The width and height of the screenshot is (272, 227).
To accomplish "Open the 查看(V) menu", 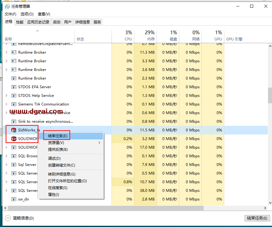I will 44,14.
